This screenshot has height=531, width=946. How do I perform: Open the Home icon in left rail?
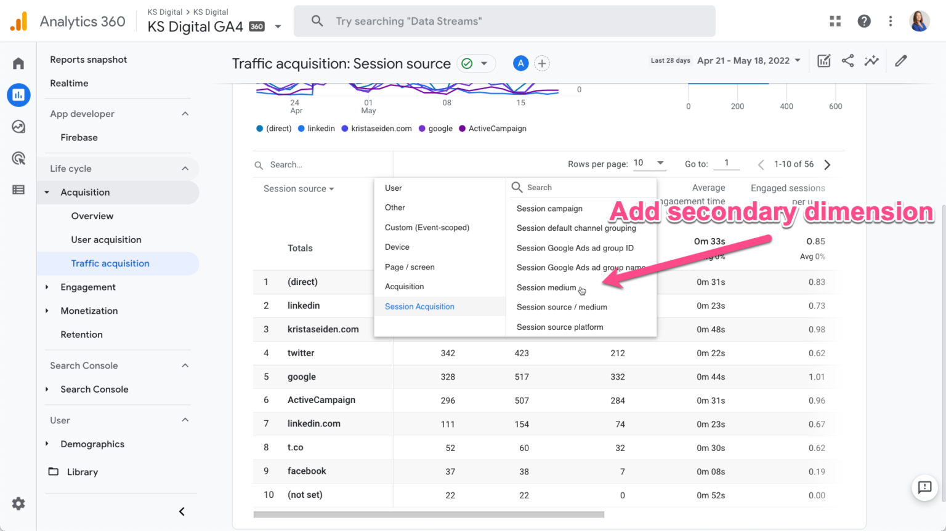18,63
